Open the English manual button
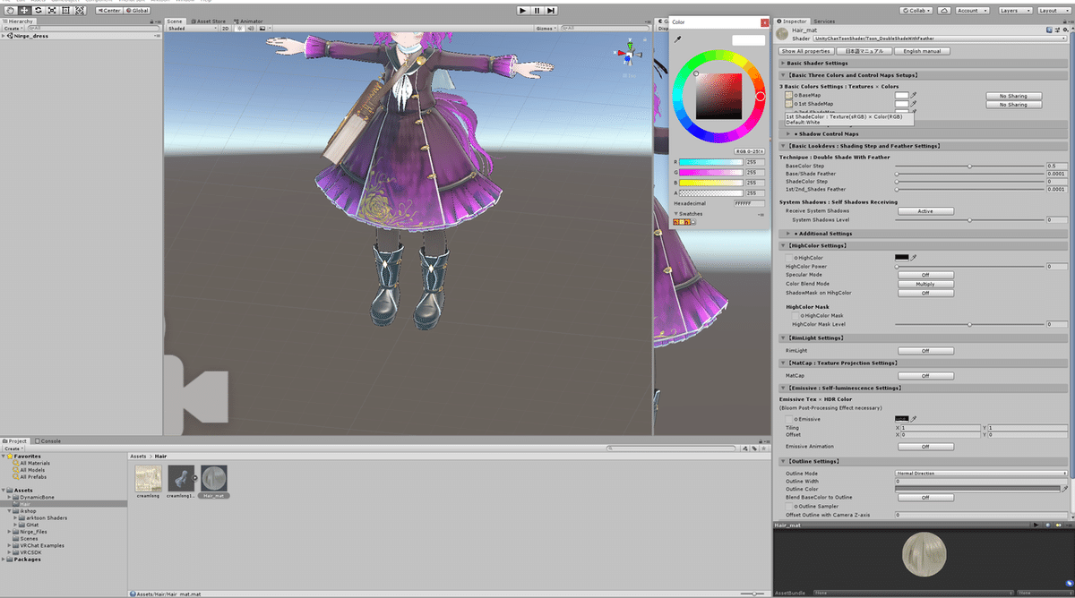This screenshot has height=598, width=1075. 921,51
